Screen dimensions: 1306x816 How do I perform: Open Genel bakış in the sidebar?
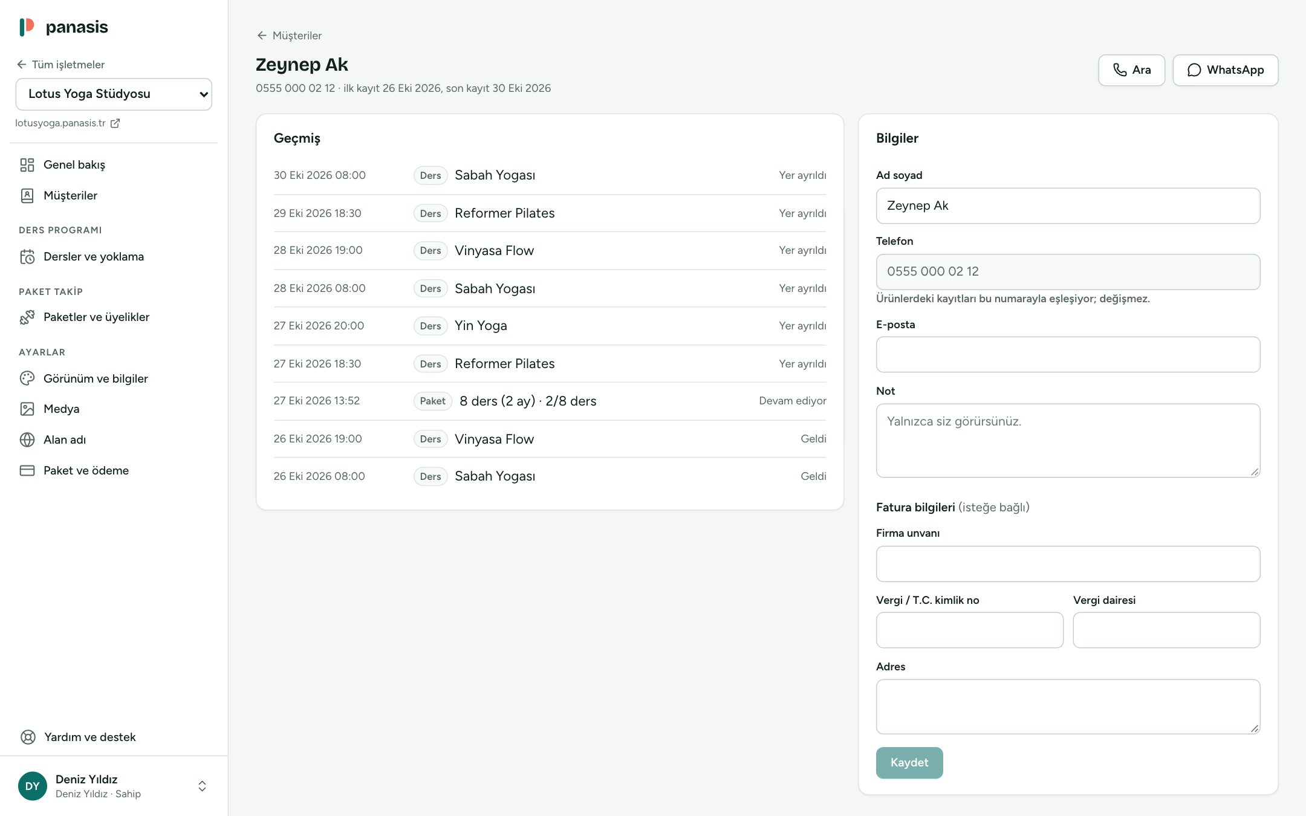114,165
